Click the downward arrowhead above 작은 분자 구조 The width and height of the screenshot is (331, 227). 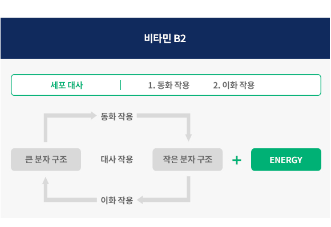188,137
